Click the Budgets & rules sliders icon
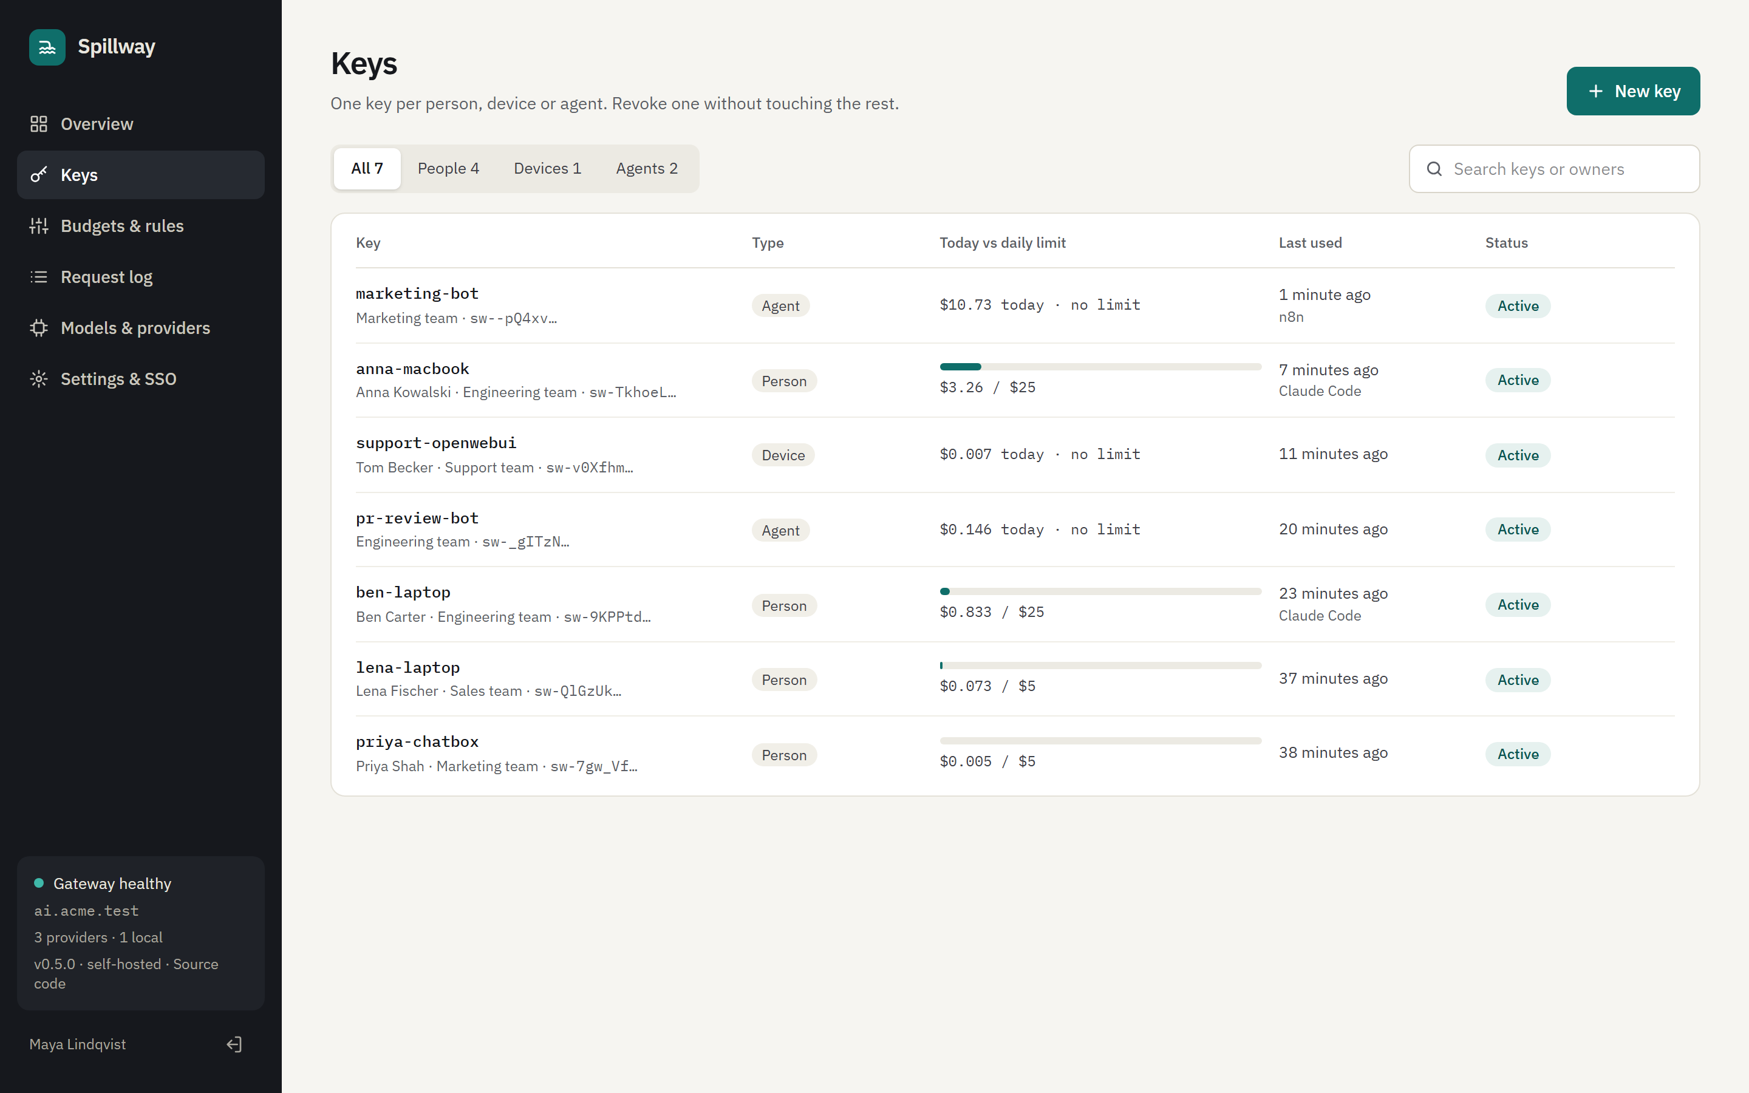The image size is (1749, 1093). (39, 226)
